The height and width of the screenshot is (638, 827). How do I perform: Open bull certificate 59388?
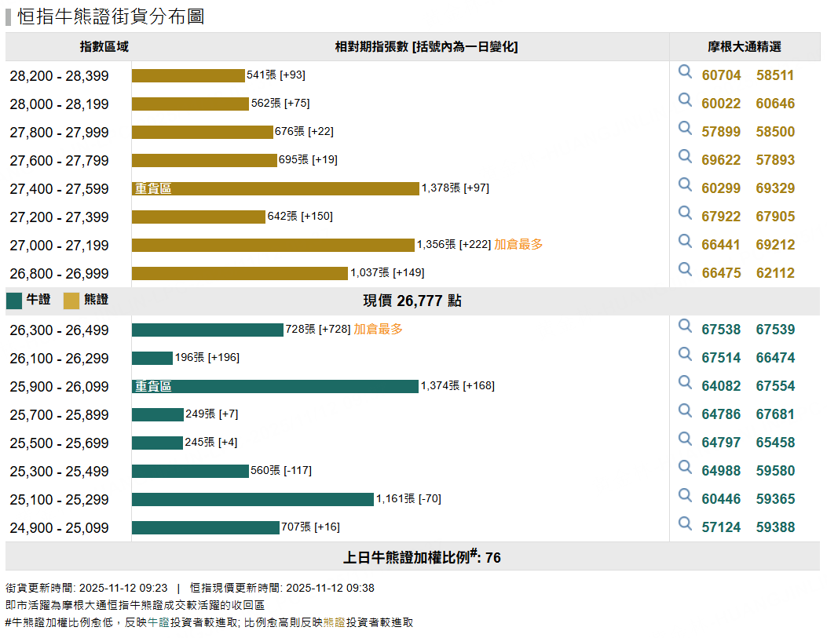[x=775, y=528]
